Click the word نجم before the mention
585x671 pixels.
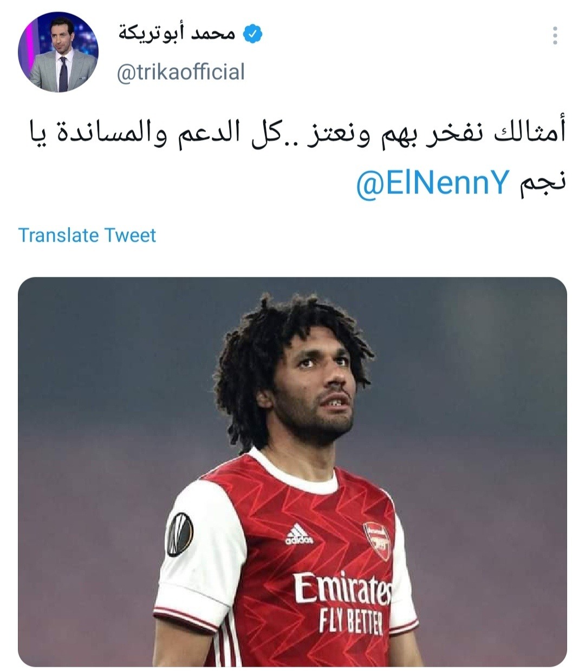point(543,185)
